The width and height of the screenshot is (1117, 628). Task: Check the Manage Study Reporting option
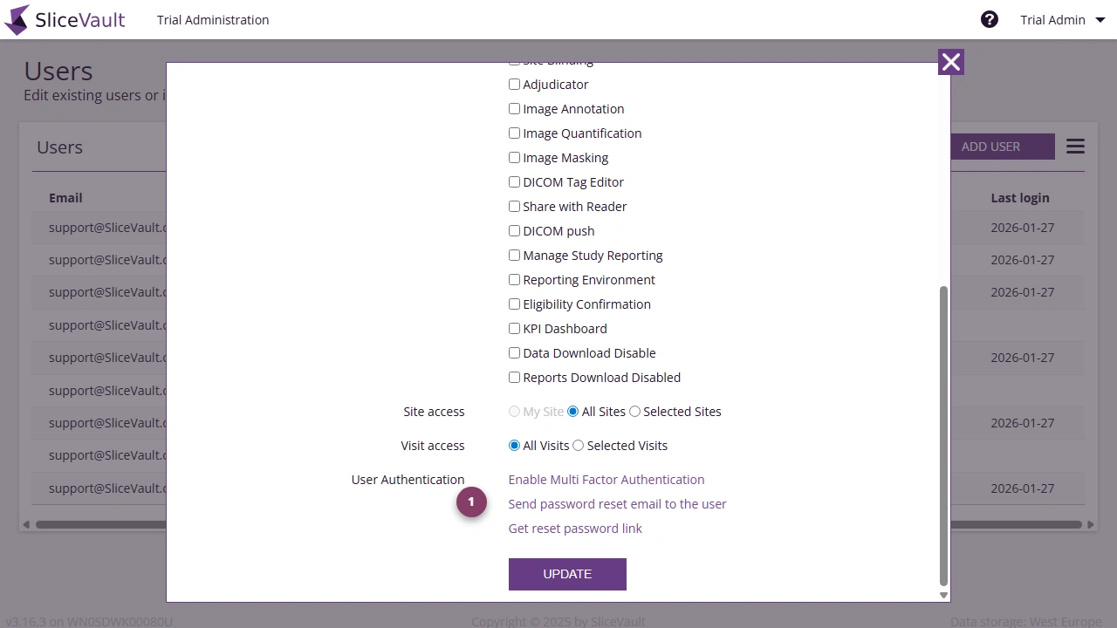point(514,255)
